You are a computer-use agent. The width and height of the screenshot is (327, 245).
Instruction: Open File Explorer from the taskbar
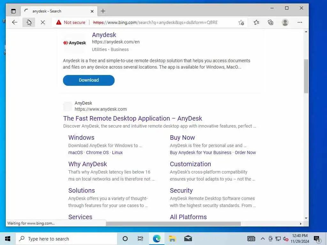pyautogui.click(x=172, y=239)
